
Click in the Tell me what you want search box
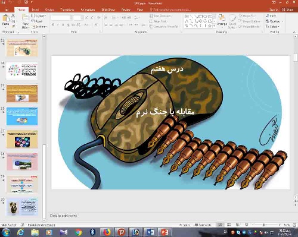tap(170, 10)
